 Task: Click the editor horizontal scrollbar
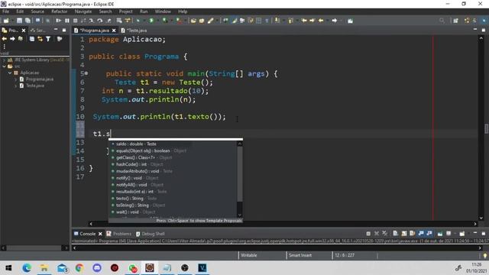283,224
